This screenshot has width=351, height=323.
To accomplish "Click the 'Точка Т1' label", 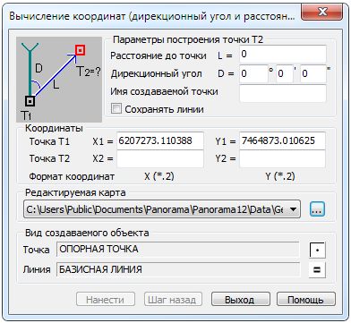I will (49, 141).
